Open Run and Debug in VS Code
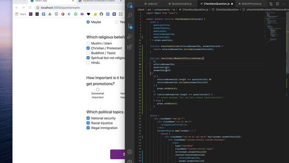Image resolution: width=289 pixels, height=163 pixels. (x=130, y=36)
